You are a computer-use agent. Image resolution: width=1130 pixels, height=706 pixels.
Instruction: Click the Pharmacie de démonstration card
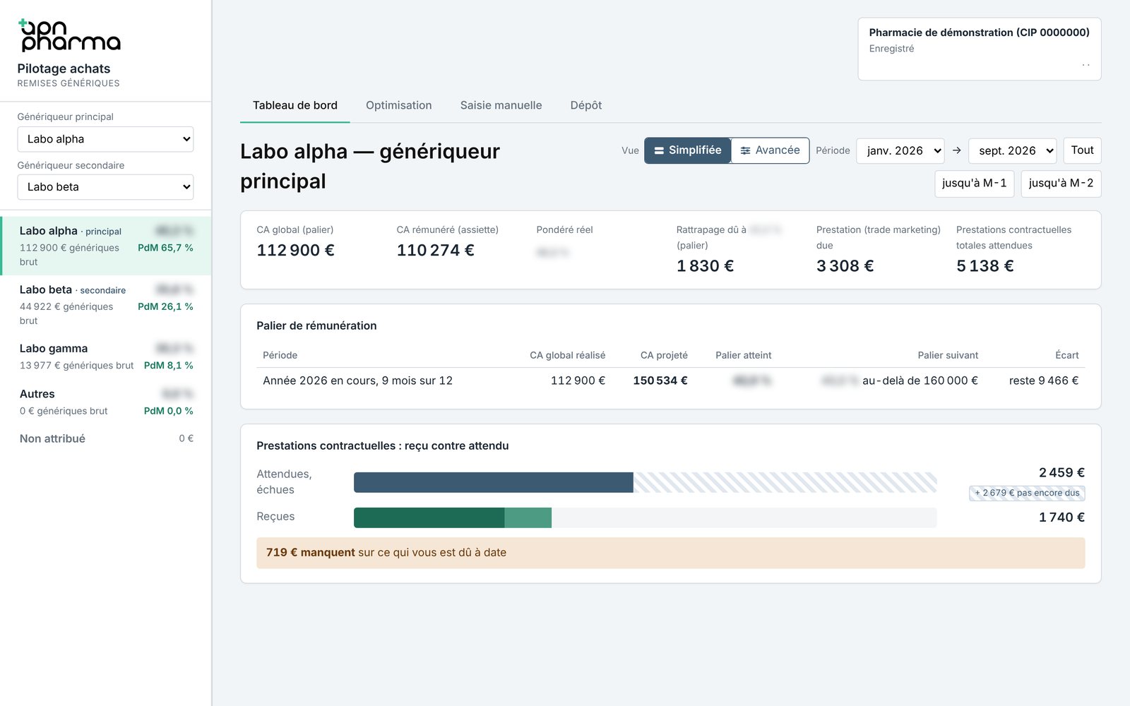pos(980,49)
